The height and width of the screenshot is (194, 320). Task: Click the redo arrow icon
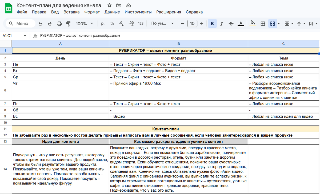(x=50, y=24)
